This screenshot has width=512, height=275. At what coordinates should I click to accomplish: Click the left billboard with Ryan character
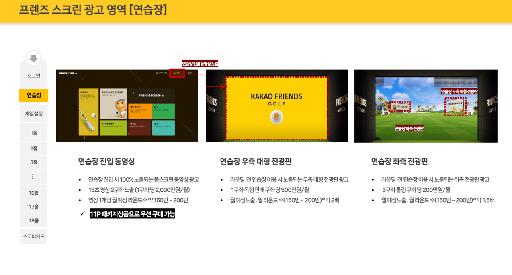tap(400, 107)
